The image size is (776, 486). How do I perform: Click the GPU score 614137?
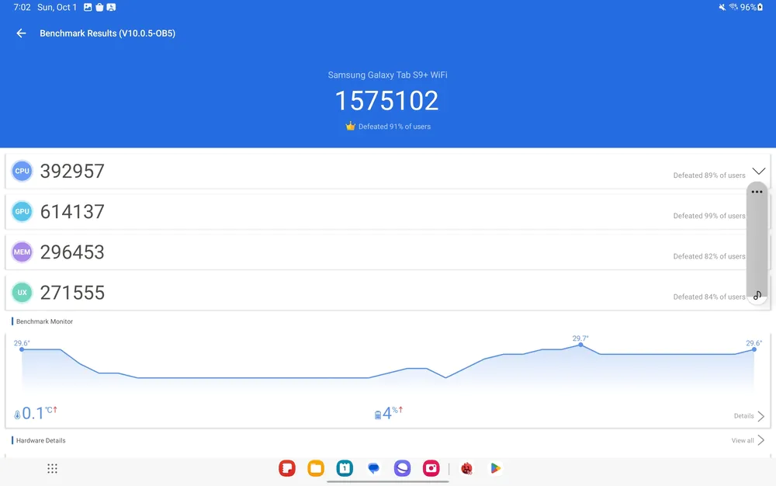click(72, 212)
